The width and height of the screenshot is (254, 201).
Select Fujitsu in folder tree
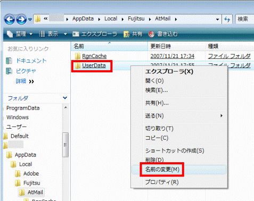click(32, 183)
